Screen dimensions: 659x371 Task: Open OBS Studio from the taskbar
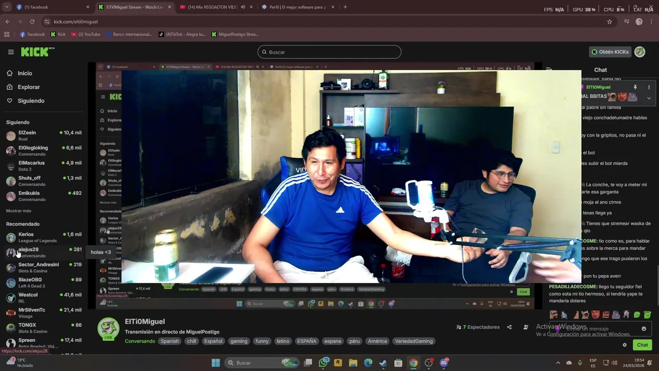(x=428, y=363)
